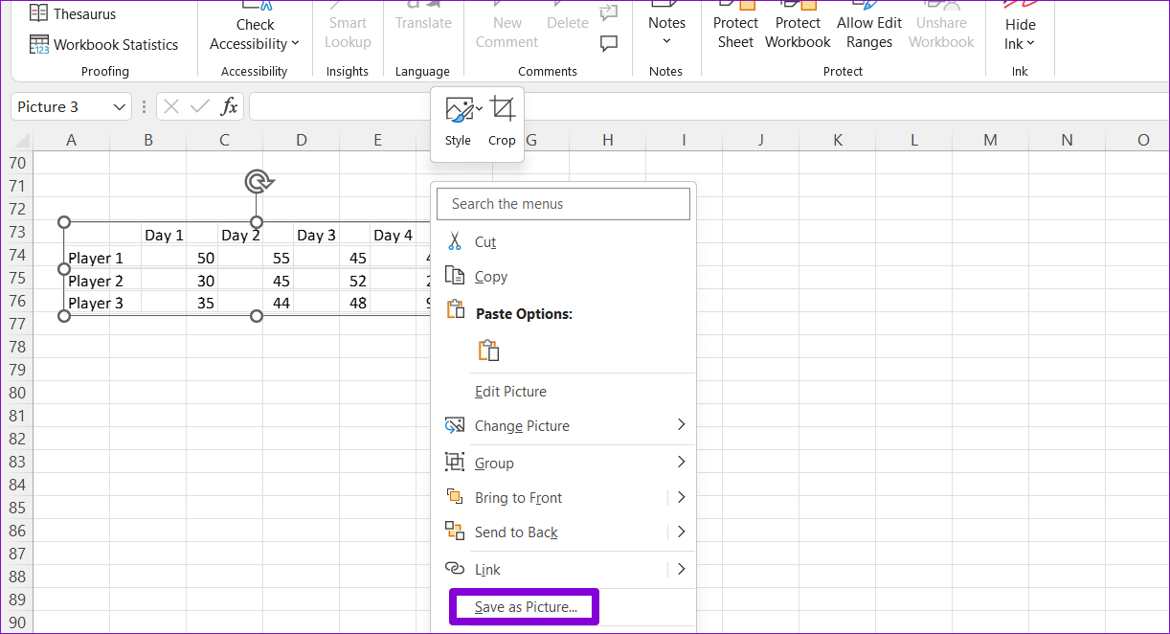Click the Name Box showing Picture 3
The height and width of the screenshot is (634, 1170).
coord(60,107)
